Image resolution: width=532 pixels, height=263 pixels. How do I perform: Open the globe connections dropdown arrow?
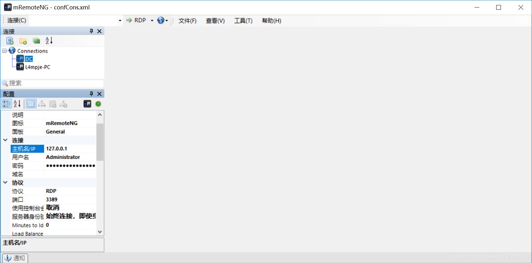[167, 21]
